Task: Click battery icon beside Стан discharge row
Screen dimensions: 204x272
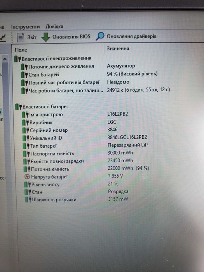Action: tap(28, 192)
